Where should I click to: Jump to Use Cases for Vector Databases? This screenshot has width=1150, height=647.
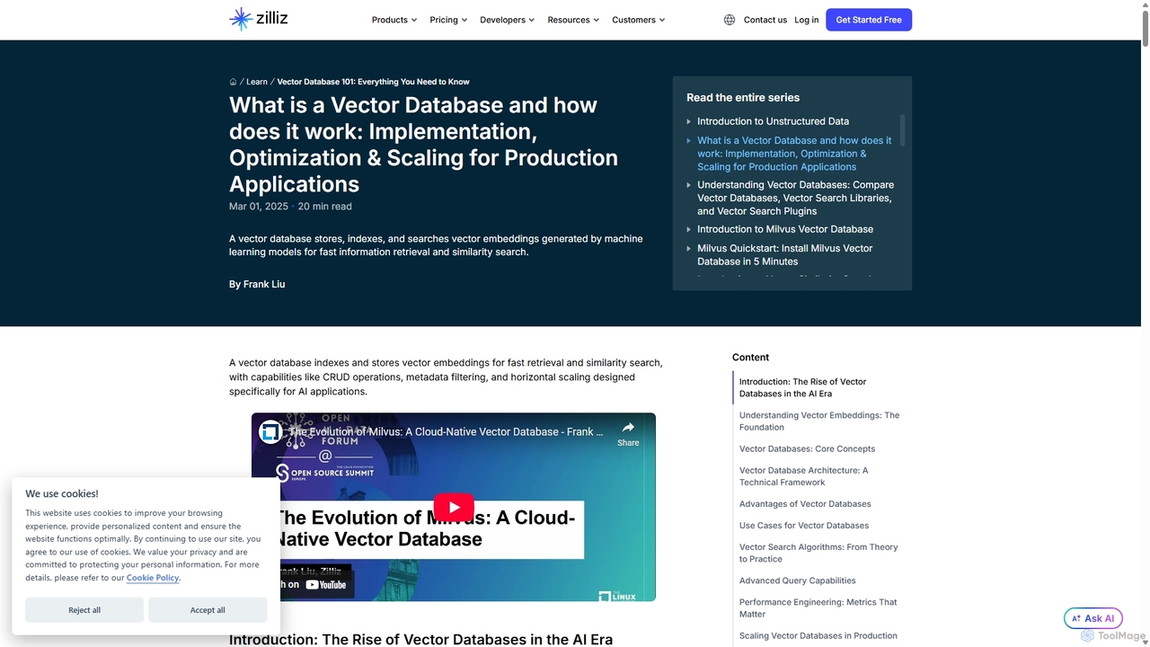(x=804, y=526)
